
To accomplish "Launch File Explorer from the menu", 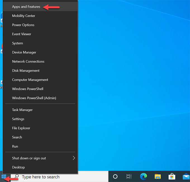I will [x=40, y=128].
